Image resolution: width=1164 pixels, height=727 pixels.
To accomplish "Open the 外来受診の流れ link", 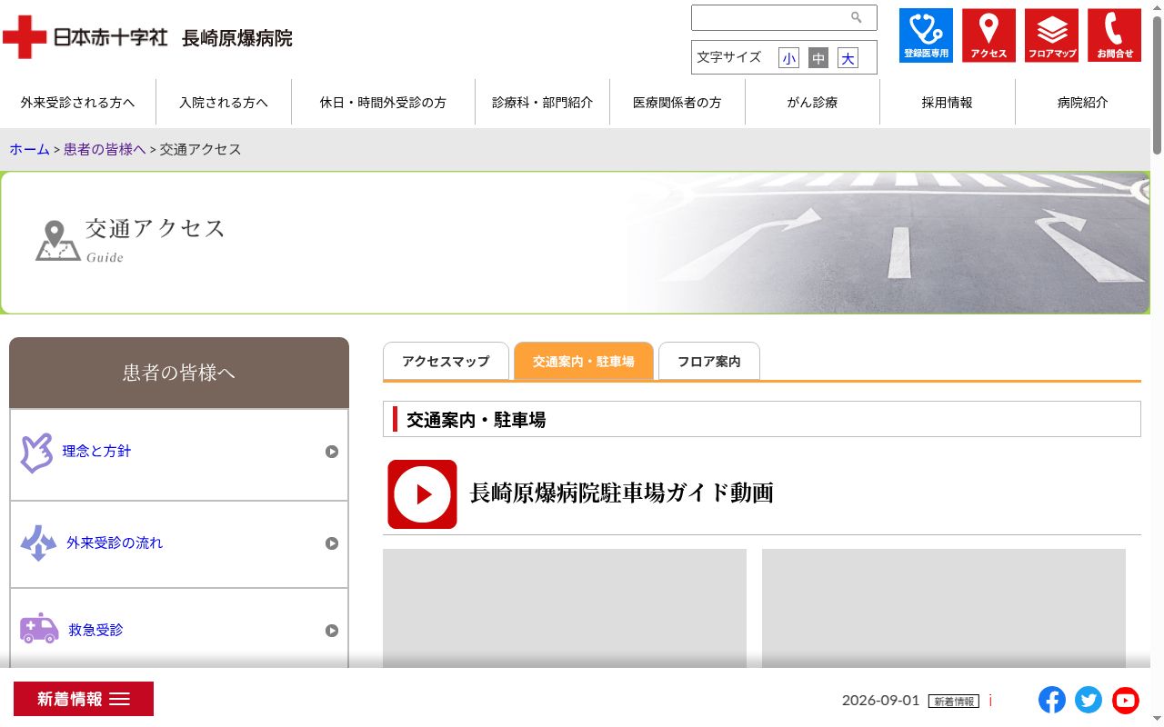I will [115, 543].
